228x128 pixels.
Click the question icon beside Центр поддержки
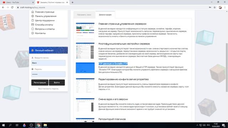coord(32,20)
